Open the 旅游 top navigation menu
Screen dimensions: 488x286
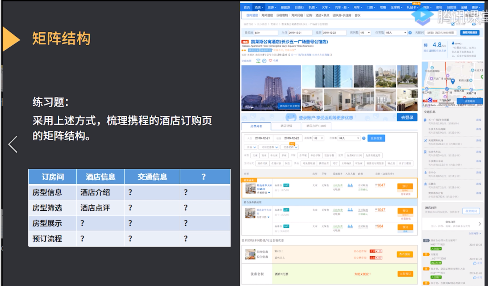(x=272, y=7)
